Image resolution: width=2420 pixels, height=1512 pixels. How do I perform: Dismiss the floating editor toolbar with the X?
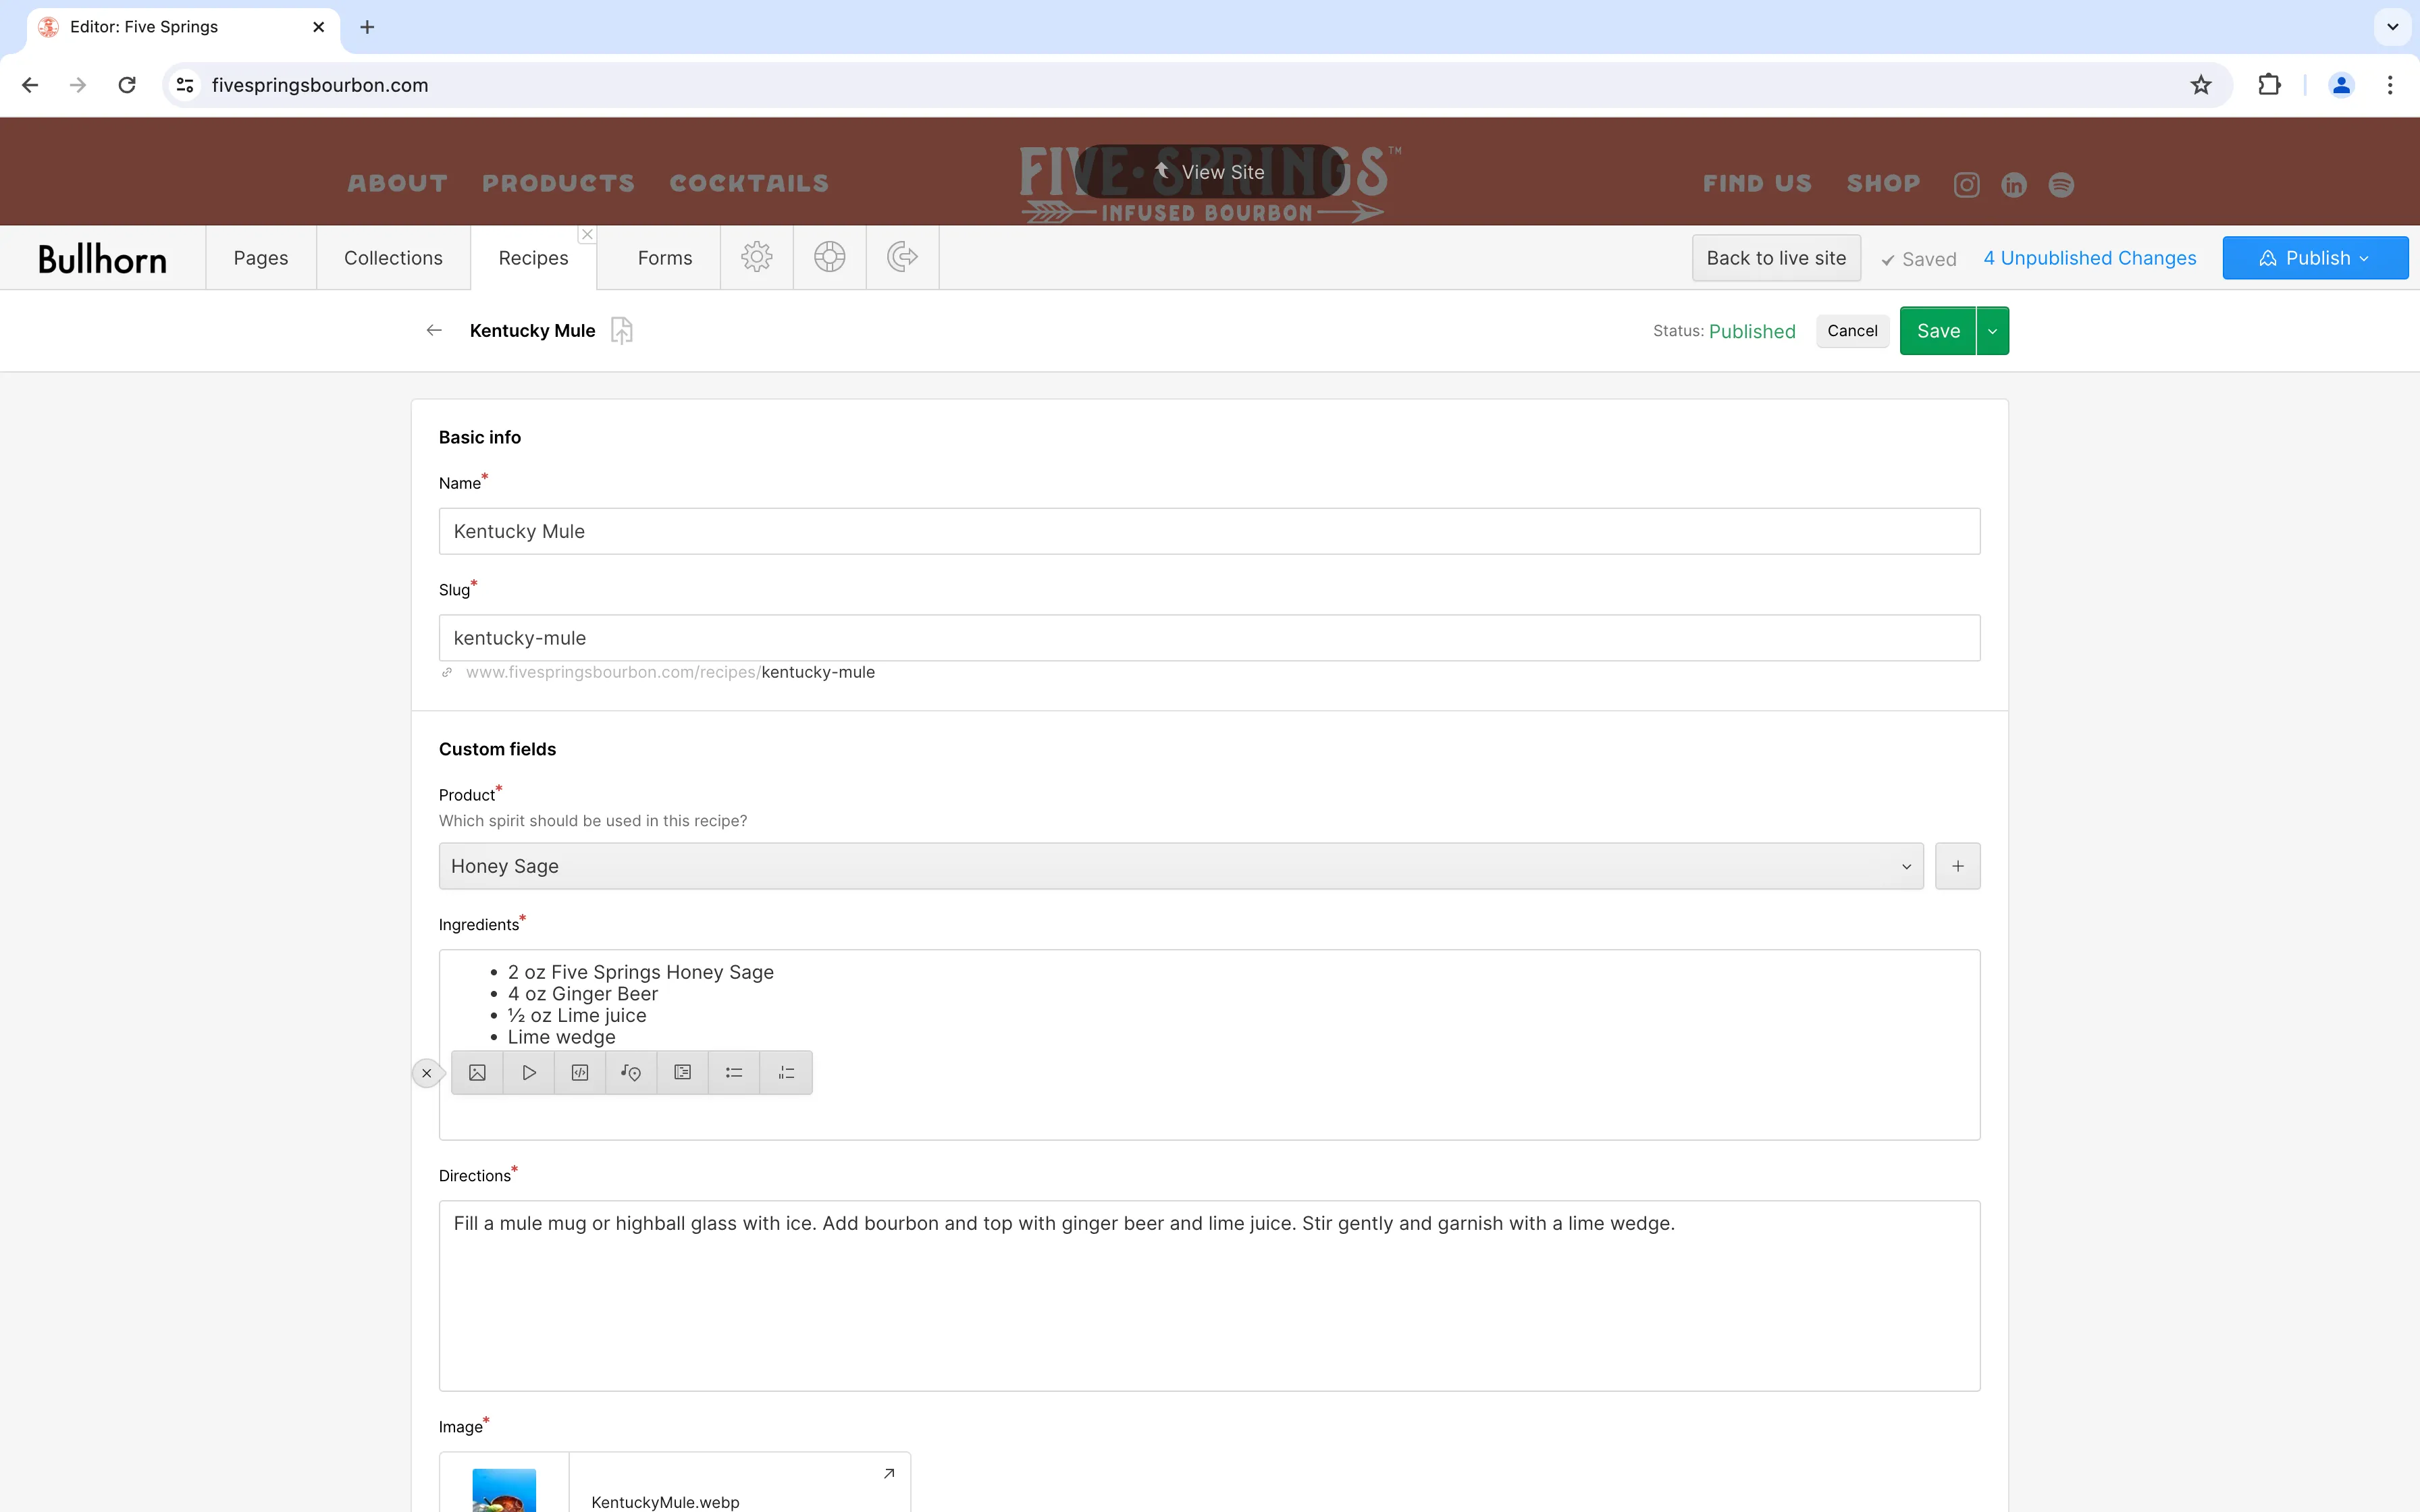427,1072
